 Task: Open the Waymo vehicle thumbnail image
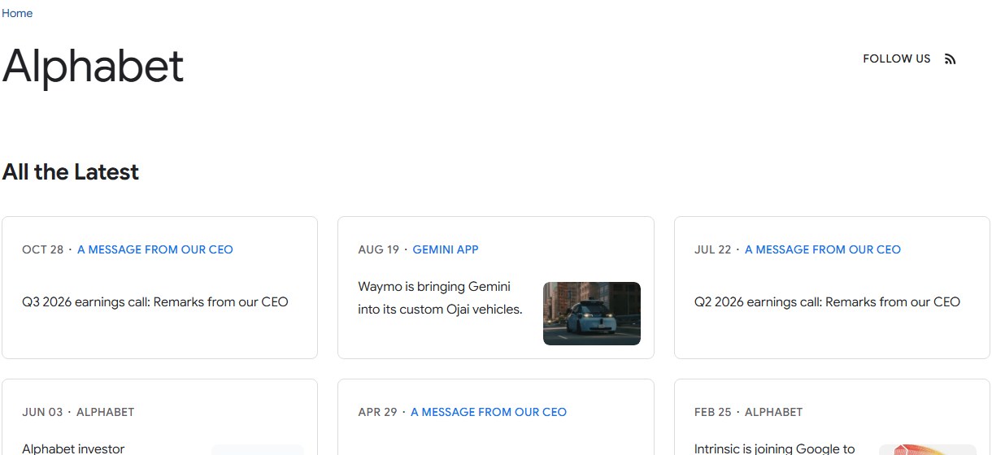tap(592, 314)
